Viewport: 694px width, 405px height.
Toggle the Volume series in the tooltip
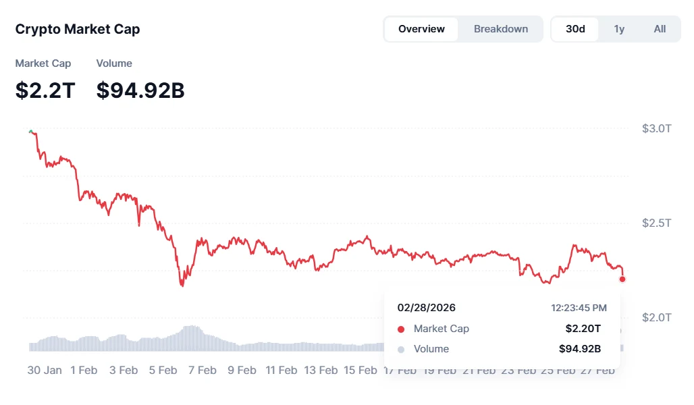(x=432, y=349)
